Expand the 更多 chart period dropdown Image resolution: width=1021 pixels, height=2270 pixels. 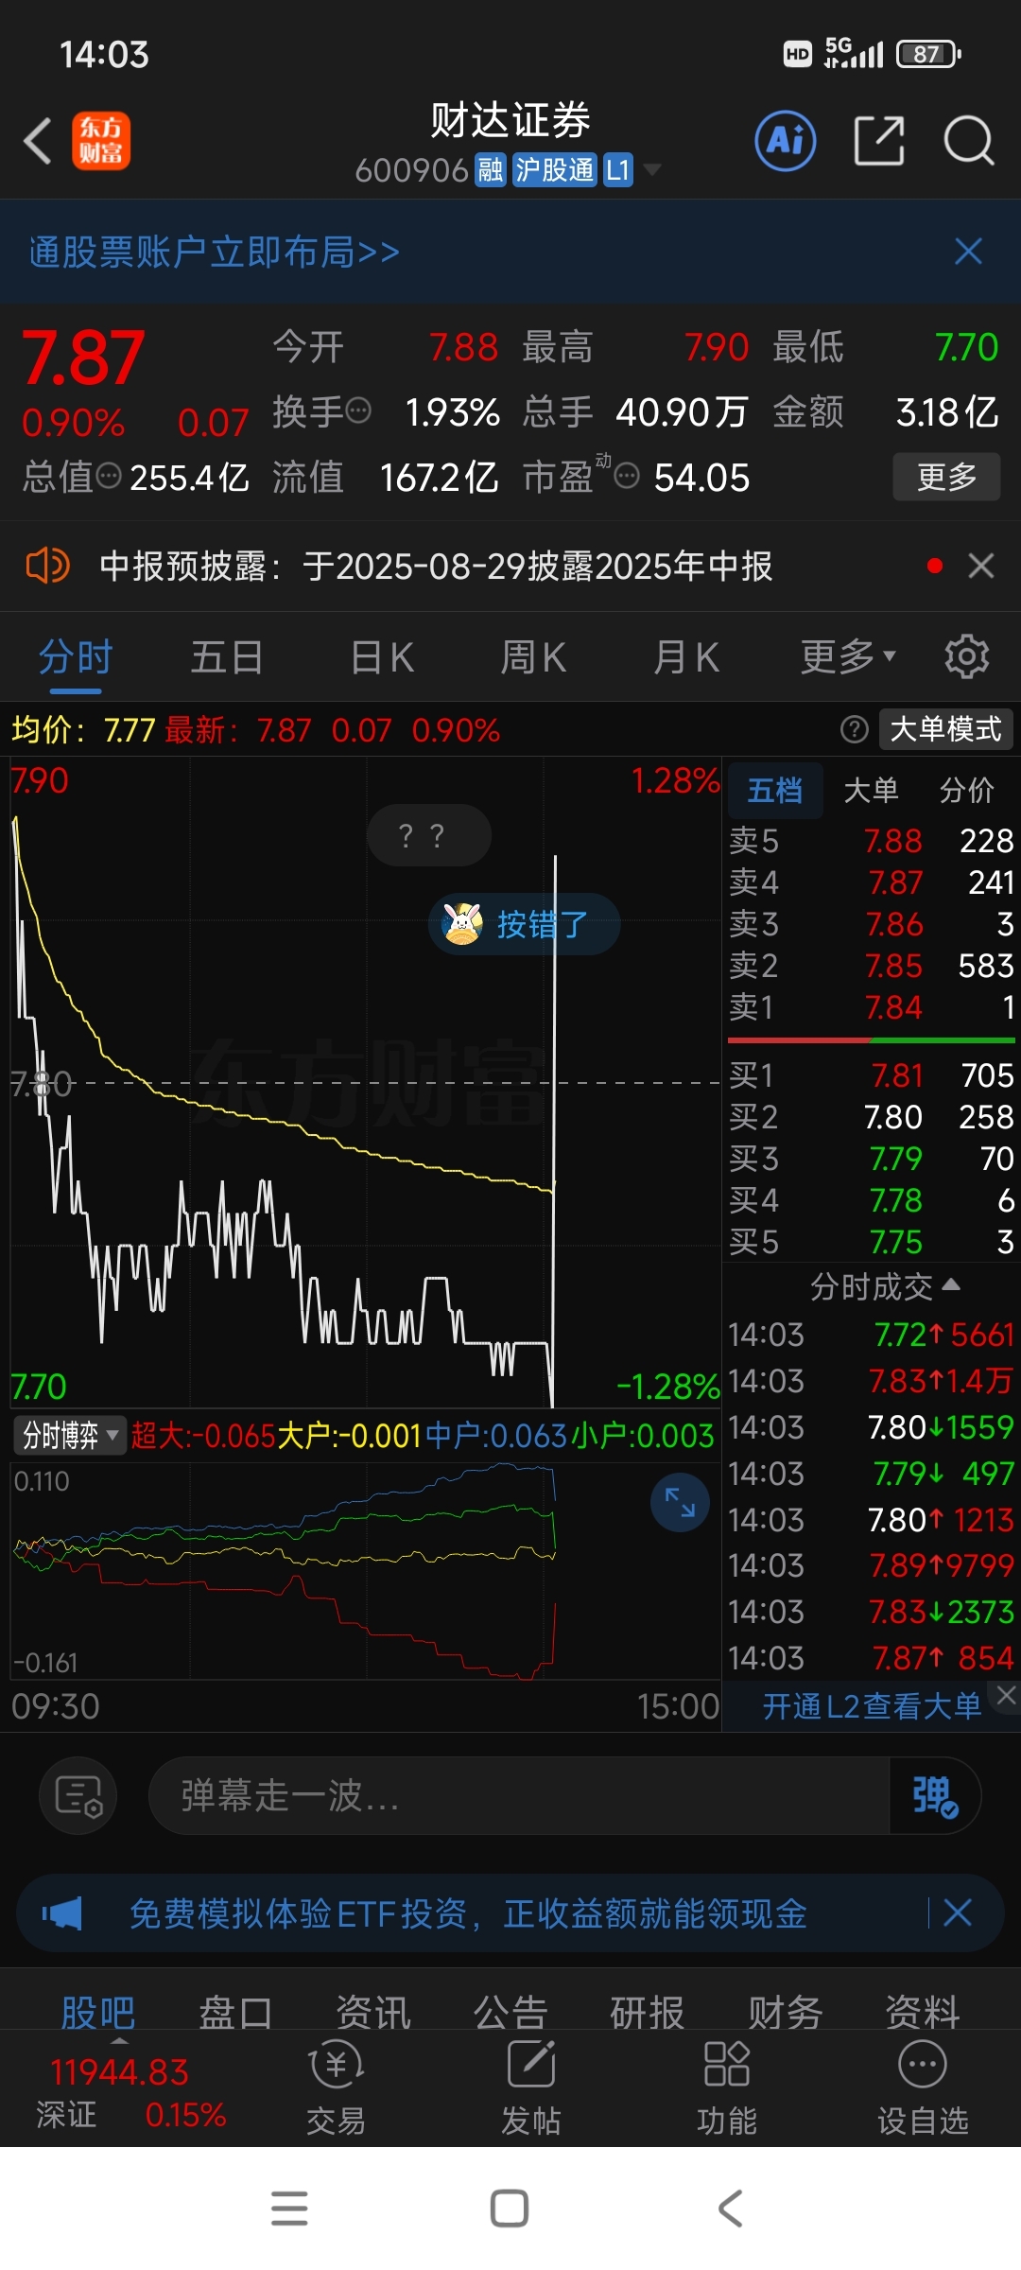(x=847, y=656)
